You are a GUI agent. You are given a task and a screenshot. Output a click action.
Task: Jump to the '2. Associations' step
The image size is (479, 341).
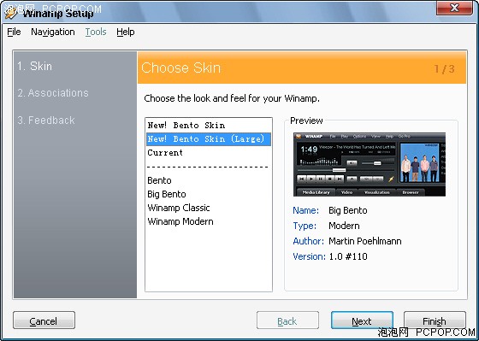(x=53, y=93)
